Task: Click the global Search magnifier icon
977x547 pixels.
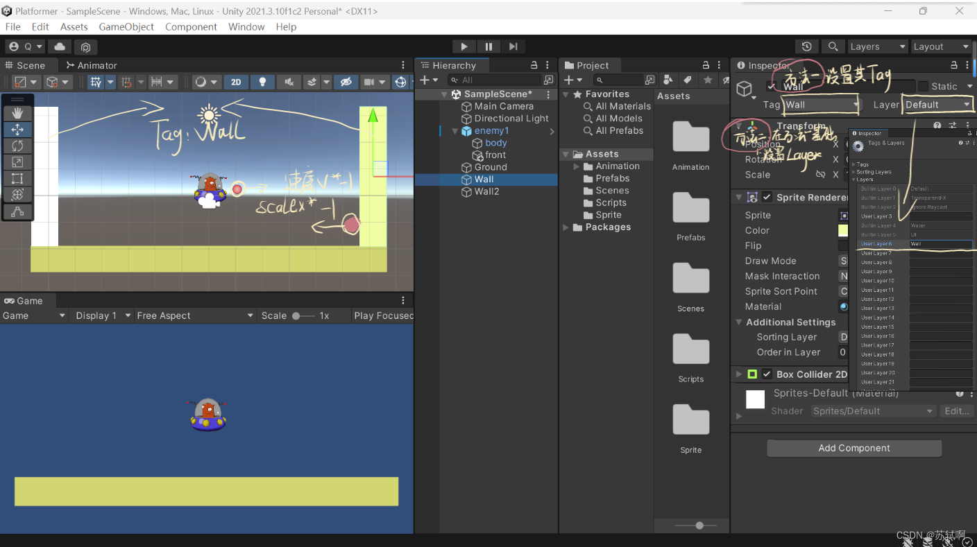Action: point(833,46)
